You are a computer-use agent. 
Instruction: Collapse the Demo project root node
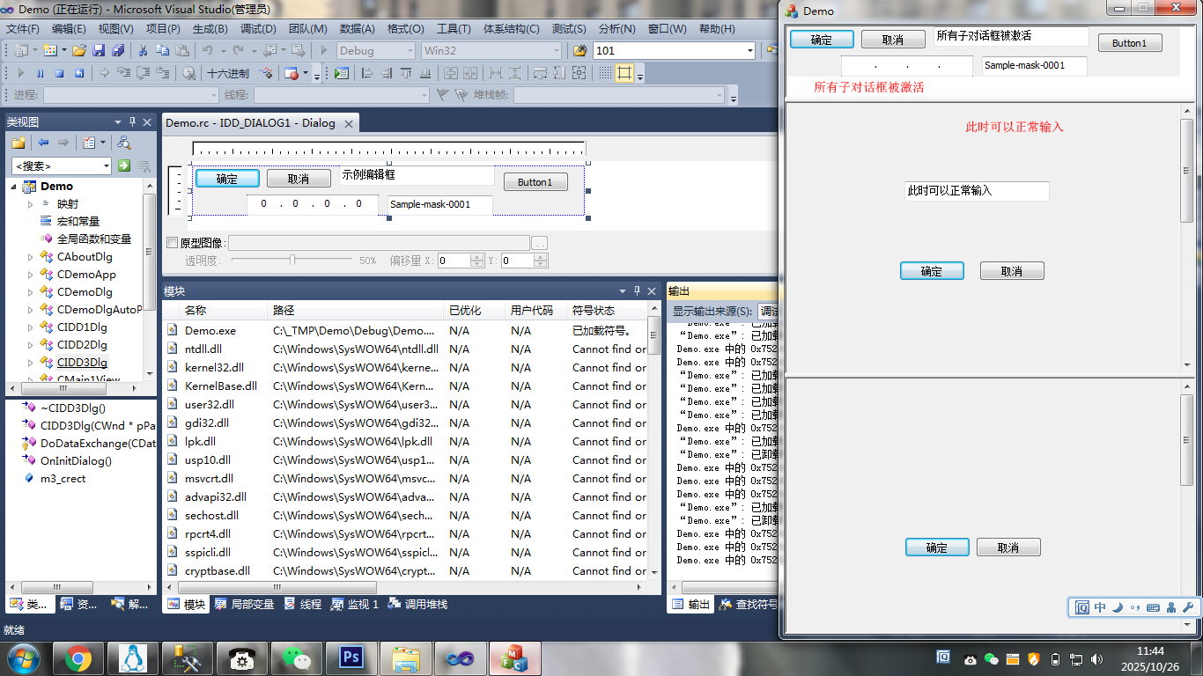point(13,187)
